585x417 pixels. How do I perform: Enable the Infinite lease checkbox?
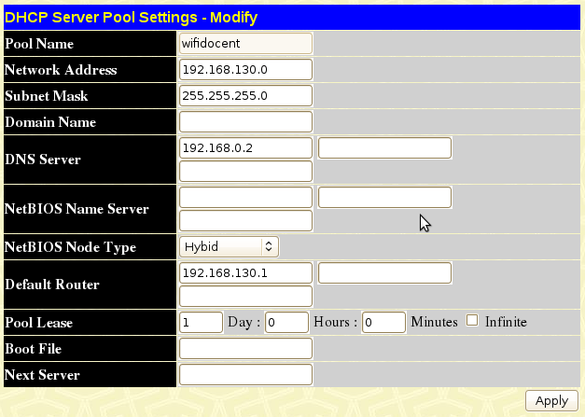click(x=472, y=321)
